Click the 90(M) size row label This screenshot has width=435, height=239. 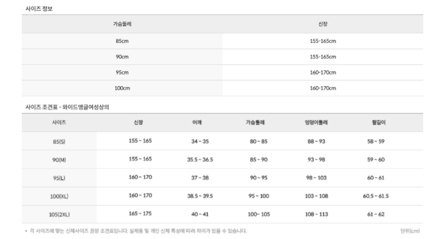[x=59, y=160]
